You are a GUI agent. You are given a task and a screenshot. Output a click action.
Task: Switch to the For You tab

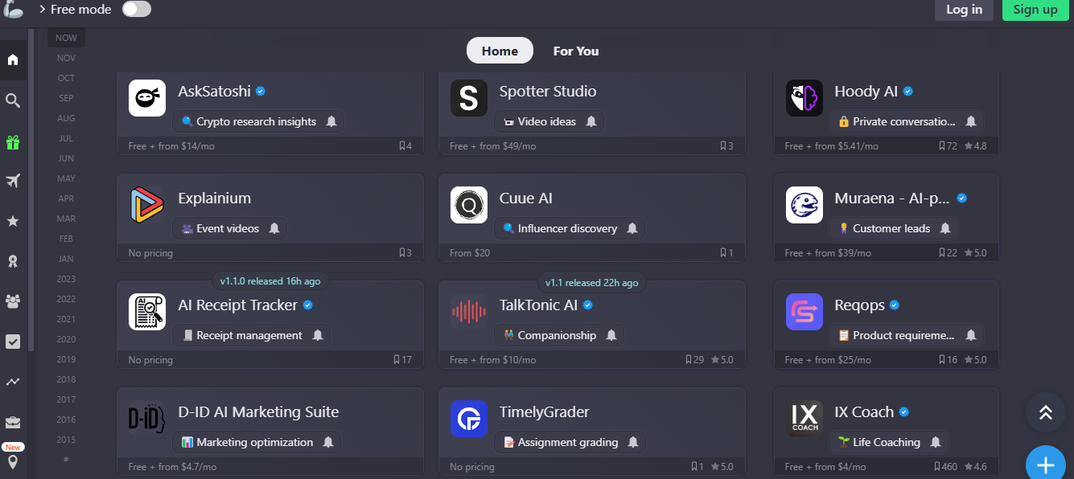[576, 51]
